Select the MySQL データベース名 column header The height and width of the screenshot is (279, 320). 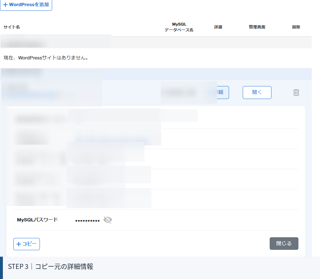[x=179, y=27]
